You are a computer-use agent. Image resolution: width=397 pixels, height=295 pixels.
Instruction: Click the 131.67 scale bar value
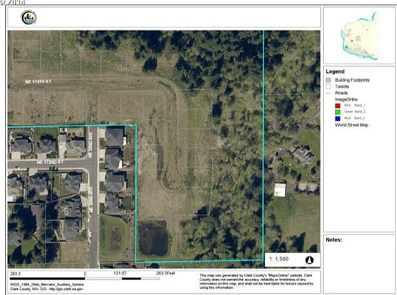120,273
